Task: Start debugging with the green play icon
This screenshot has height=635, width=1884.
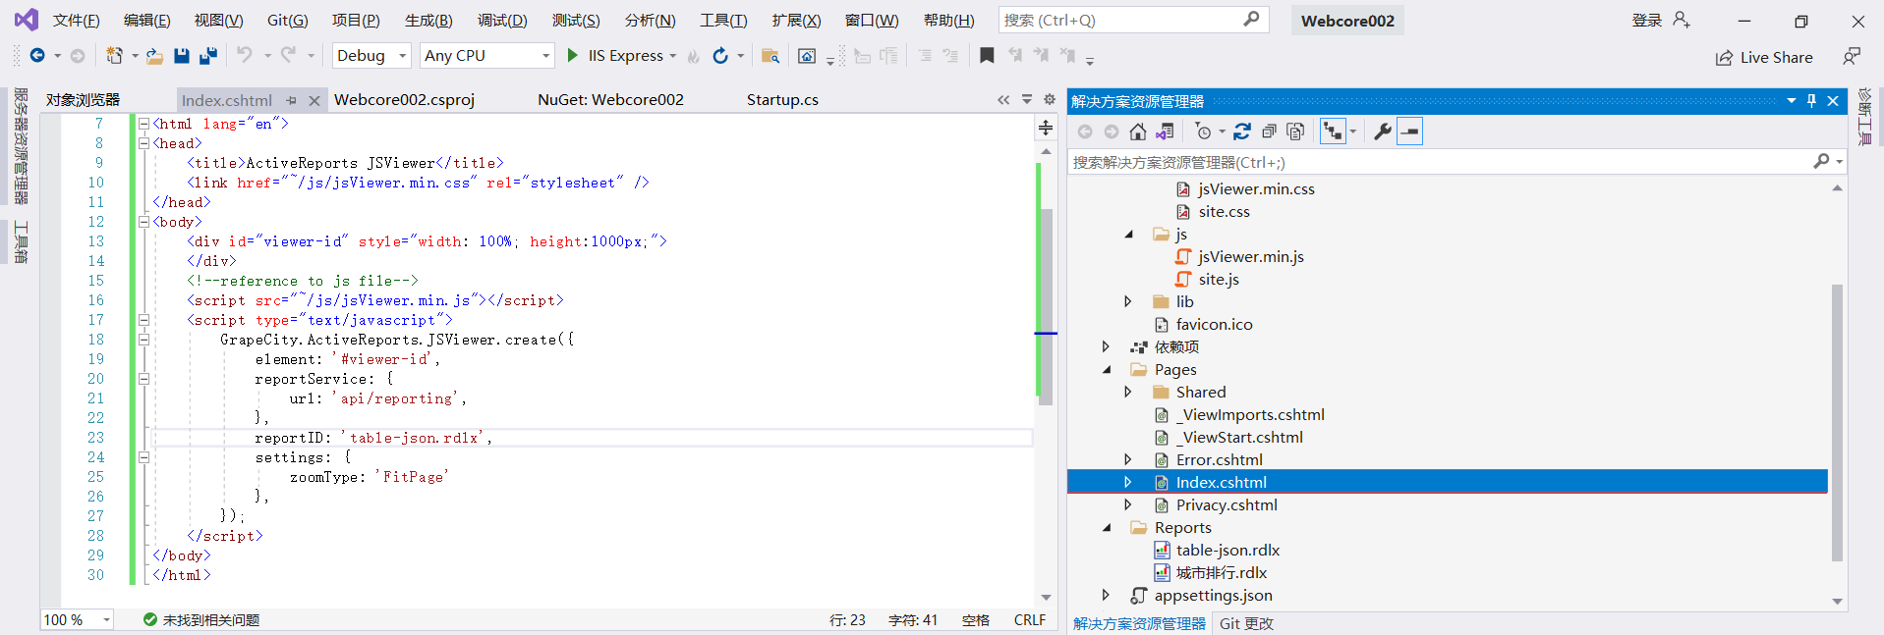Action: click(x=573, y=56)
